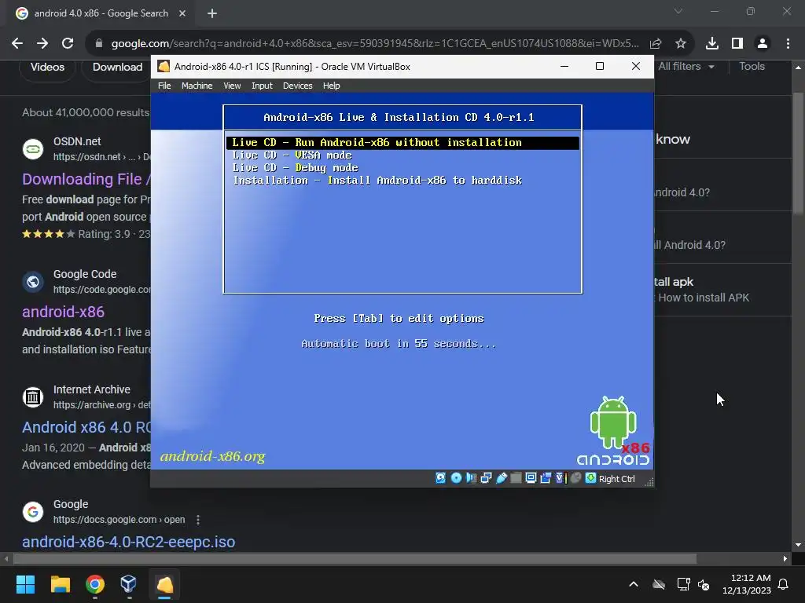Viewport: 805px width, 603px height.
Task: Go forward in Chrome history
Action: [x=42, y=44]
